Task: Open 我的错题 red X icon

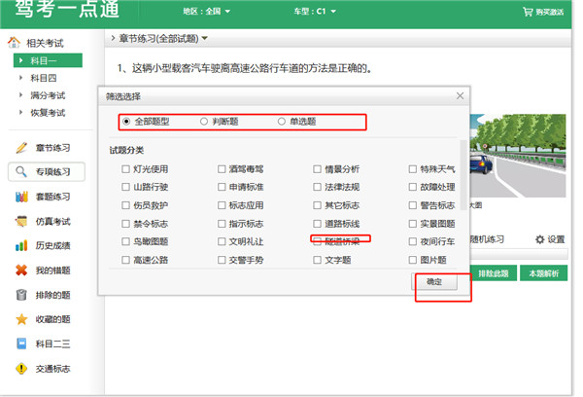Action: pos(21,271)
